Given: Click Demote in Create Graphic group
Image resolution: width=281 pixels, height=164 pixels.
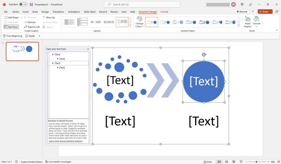Looking at the screenshot, I should tap(30, 22).
